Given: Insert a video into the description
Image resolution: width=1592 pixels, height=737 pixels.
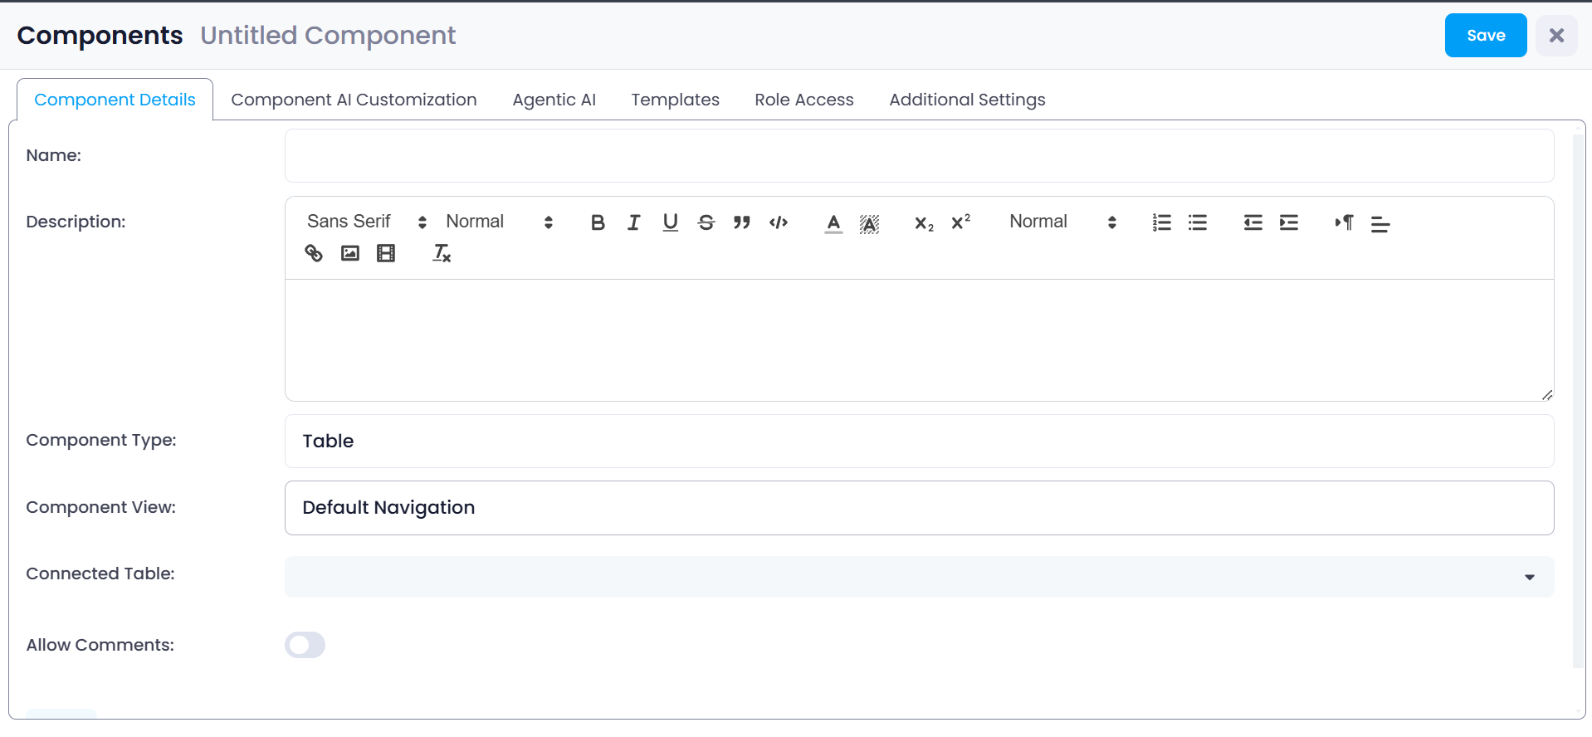Looking at the screenshot, I should (x=386, y=253).
